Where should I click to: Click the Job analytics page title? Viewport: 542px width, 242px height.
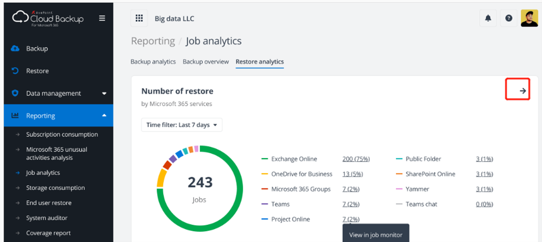tap(214, 41)
